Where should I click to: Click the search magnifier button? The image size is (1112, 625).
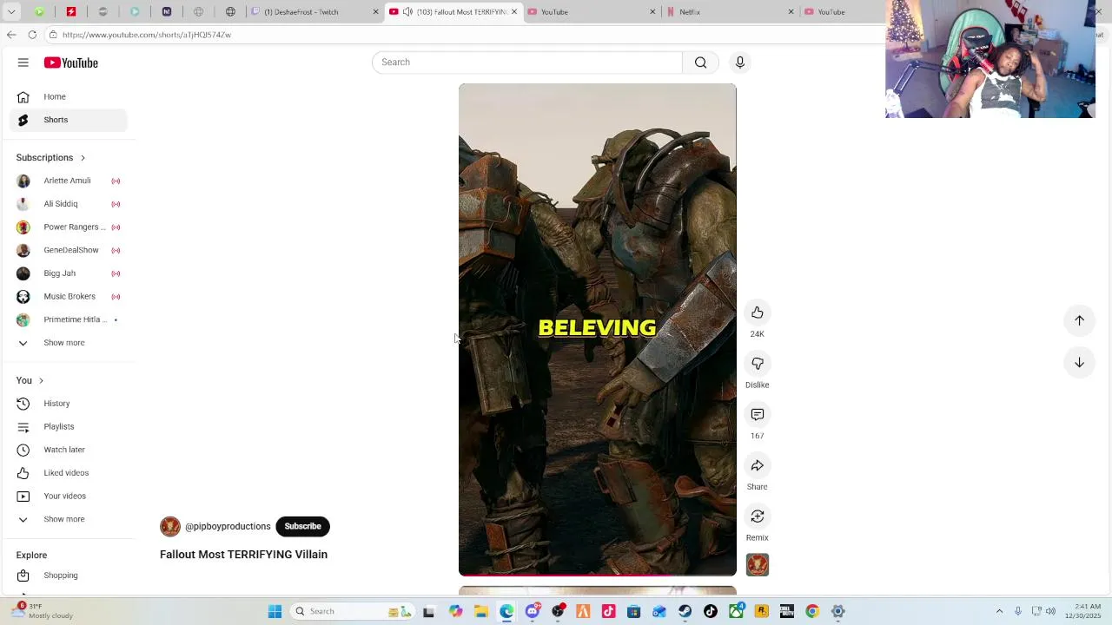coord(700,62)
